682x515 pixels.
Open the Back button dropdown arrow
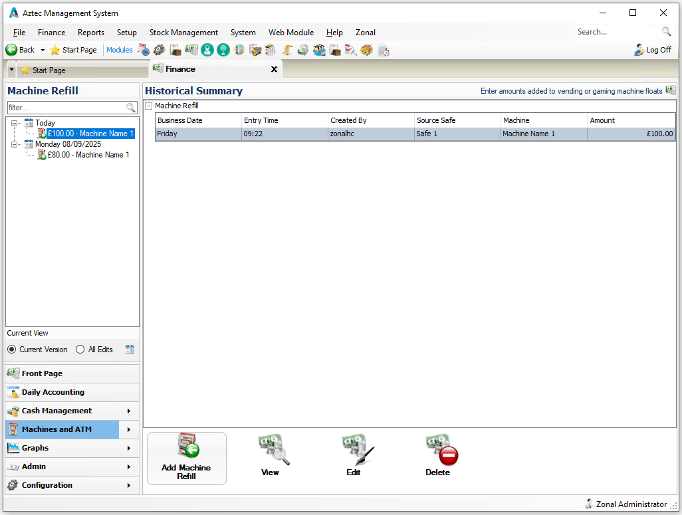(x=43, y=50)
